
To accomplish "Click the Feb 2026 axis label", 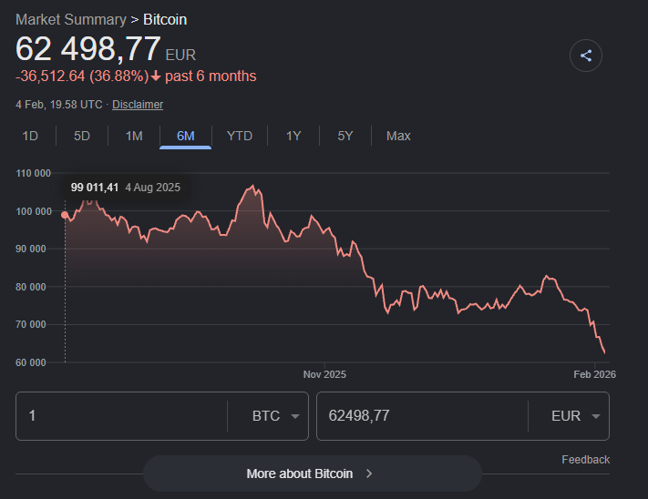I will point(594,374).
